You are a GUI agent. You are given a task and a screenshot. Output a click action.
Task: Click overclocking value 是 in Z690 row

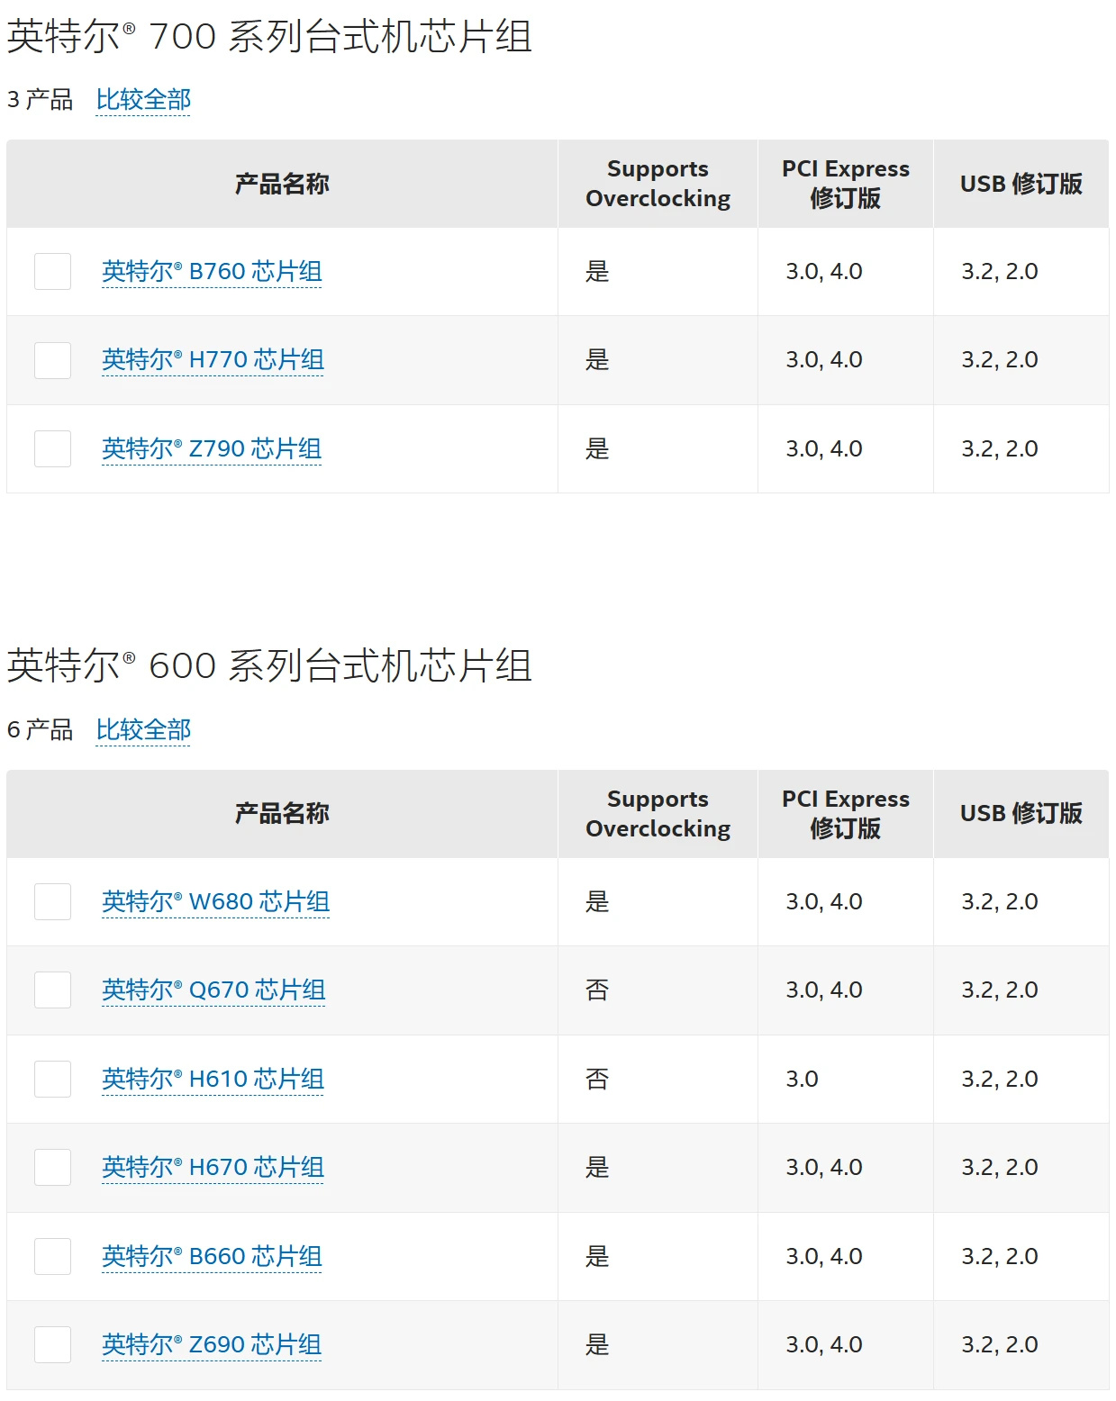[x=597, y=1344]
